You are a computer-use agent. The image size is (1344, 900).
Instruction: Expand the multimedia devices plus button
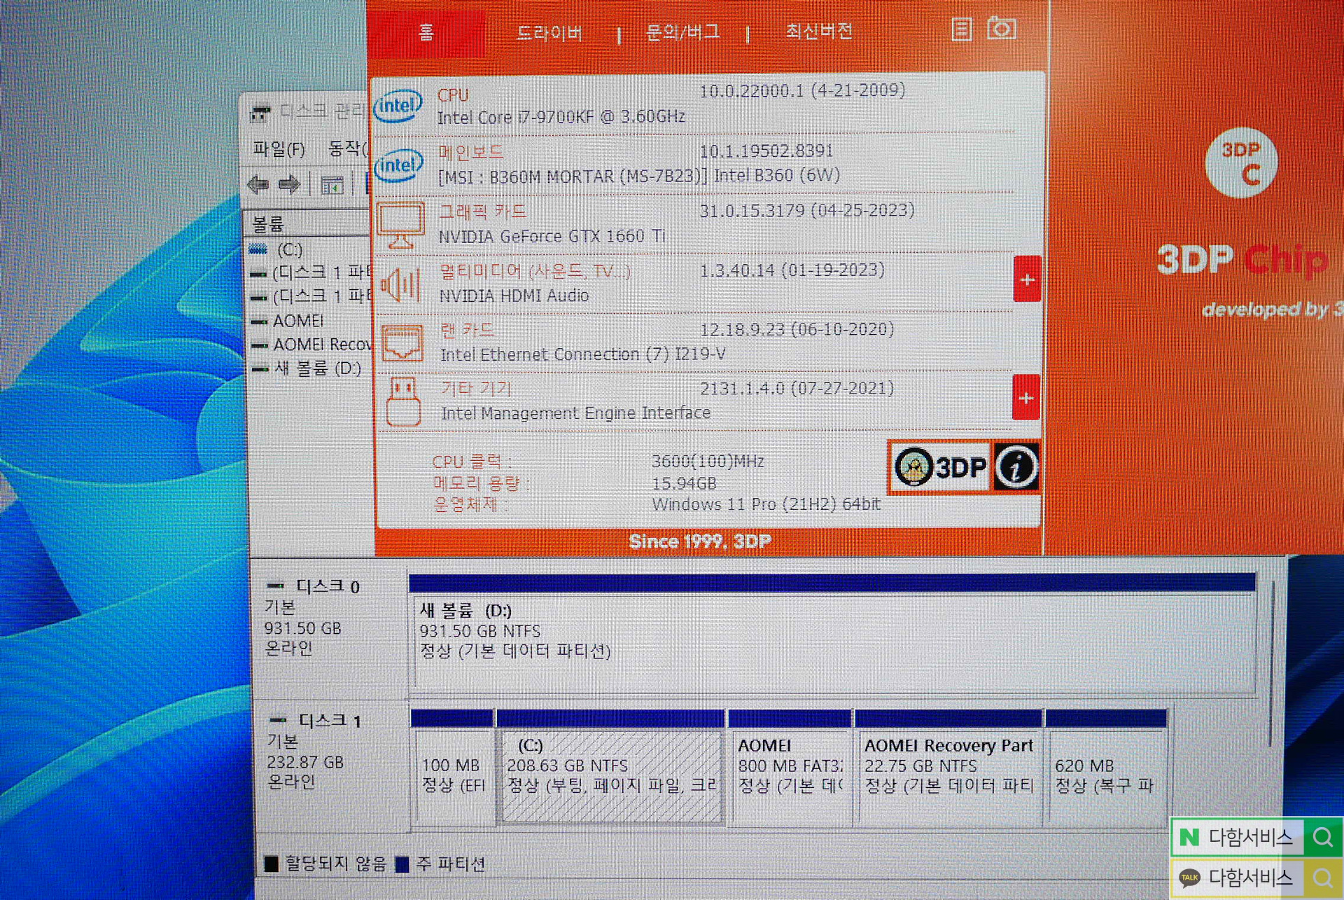pyautogui.click(x=1026, y=279)
